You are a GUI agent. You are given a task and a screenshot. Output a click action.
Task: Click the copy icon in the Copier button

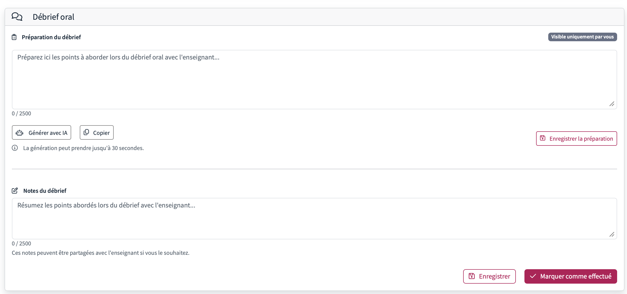point(86,132)
